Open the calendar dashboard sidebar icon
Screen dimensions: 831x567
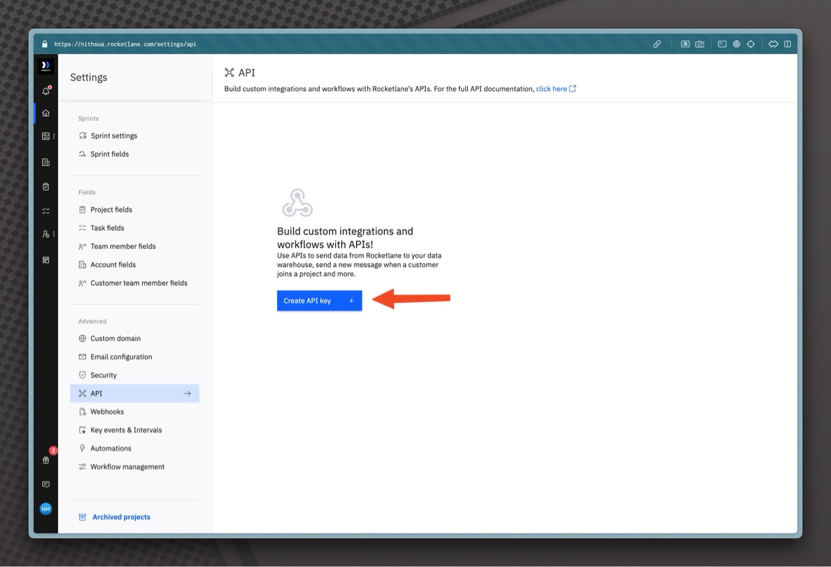46,137
